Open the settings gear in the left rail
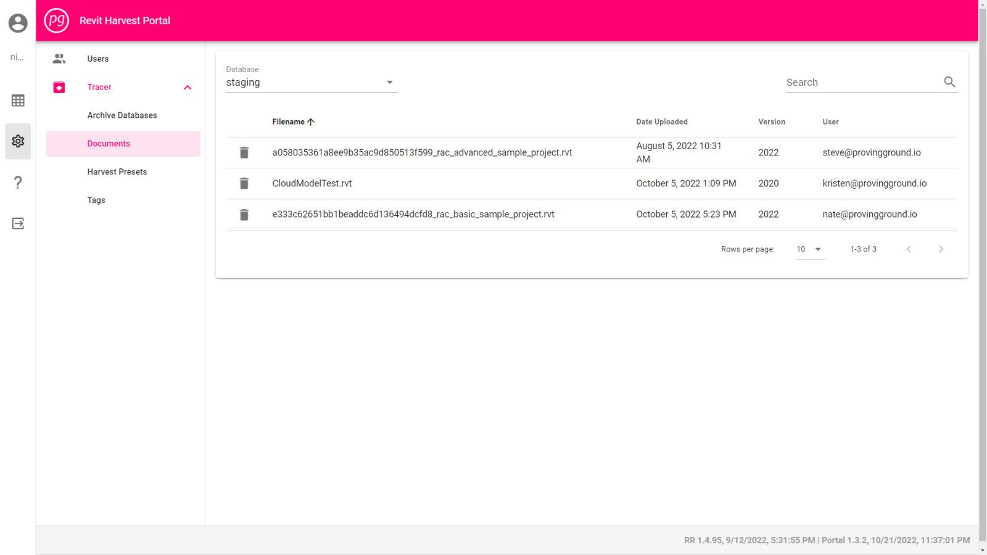Screen dimensions: 987x555 pyautogui.click(x=18, y=141)
